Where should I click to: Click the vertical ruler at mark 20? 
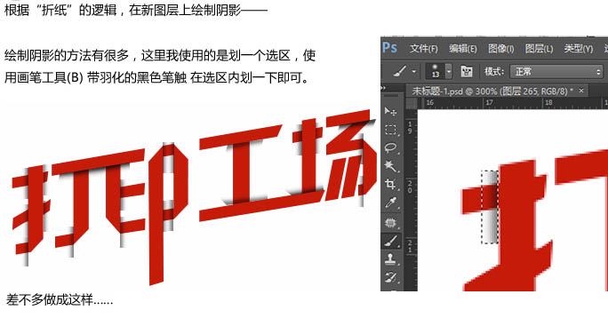point(411,186)
